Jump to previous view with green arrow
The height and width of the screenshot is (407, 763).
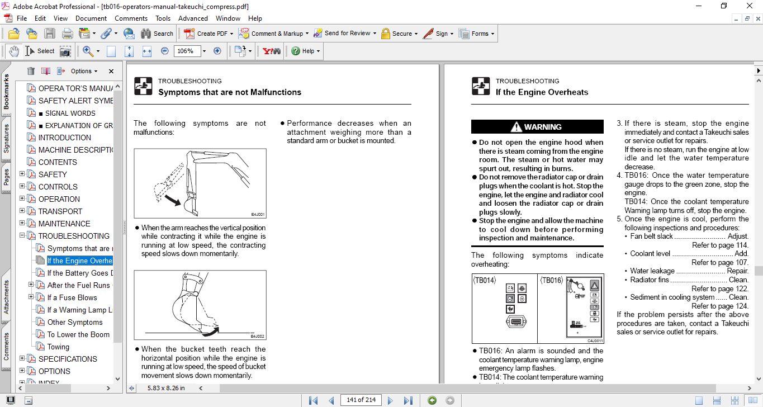pos(432,400)
